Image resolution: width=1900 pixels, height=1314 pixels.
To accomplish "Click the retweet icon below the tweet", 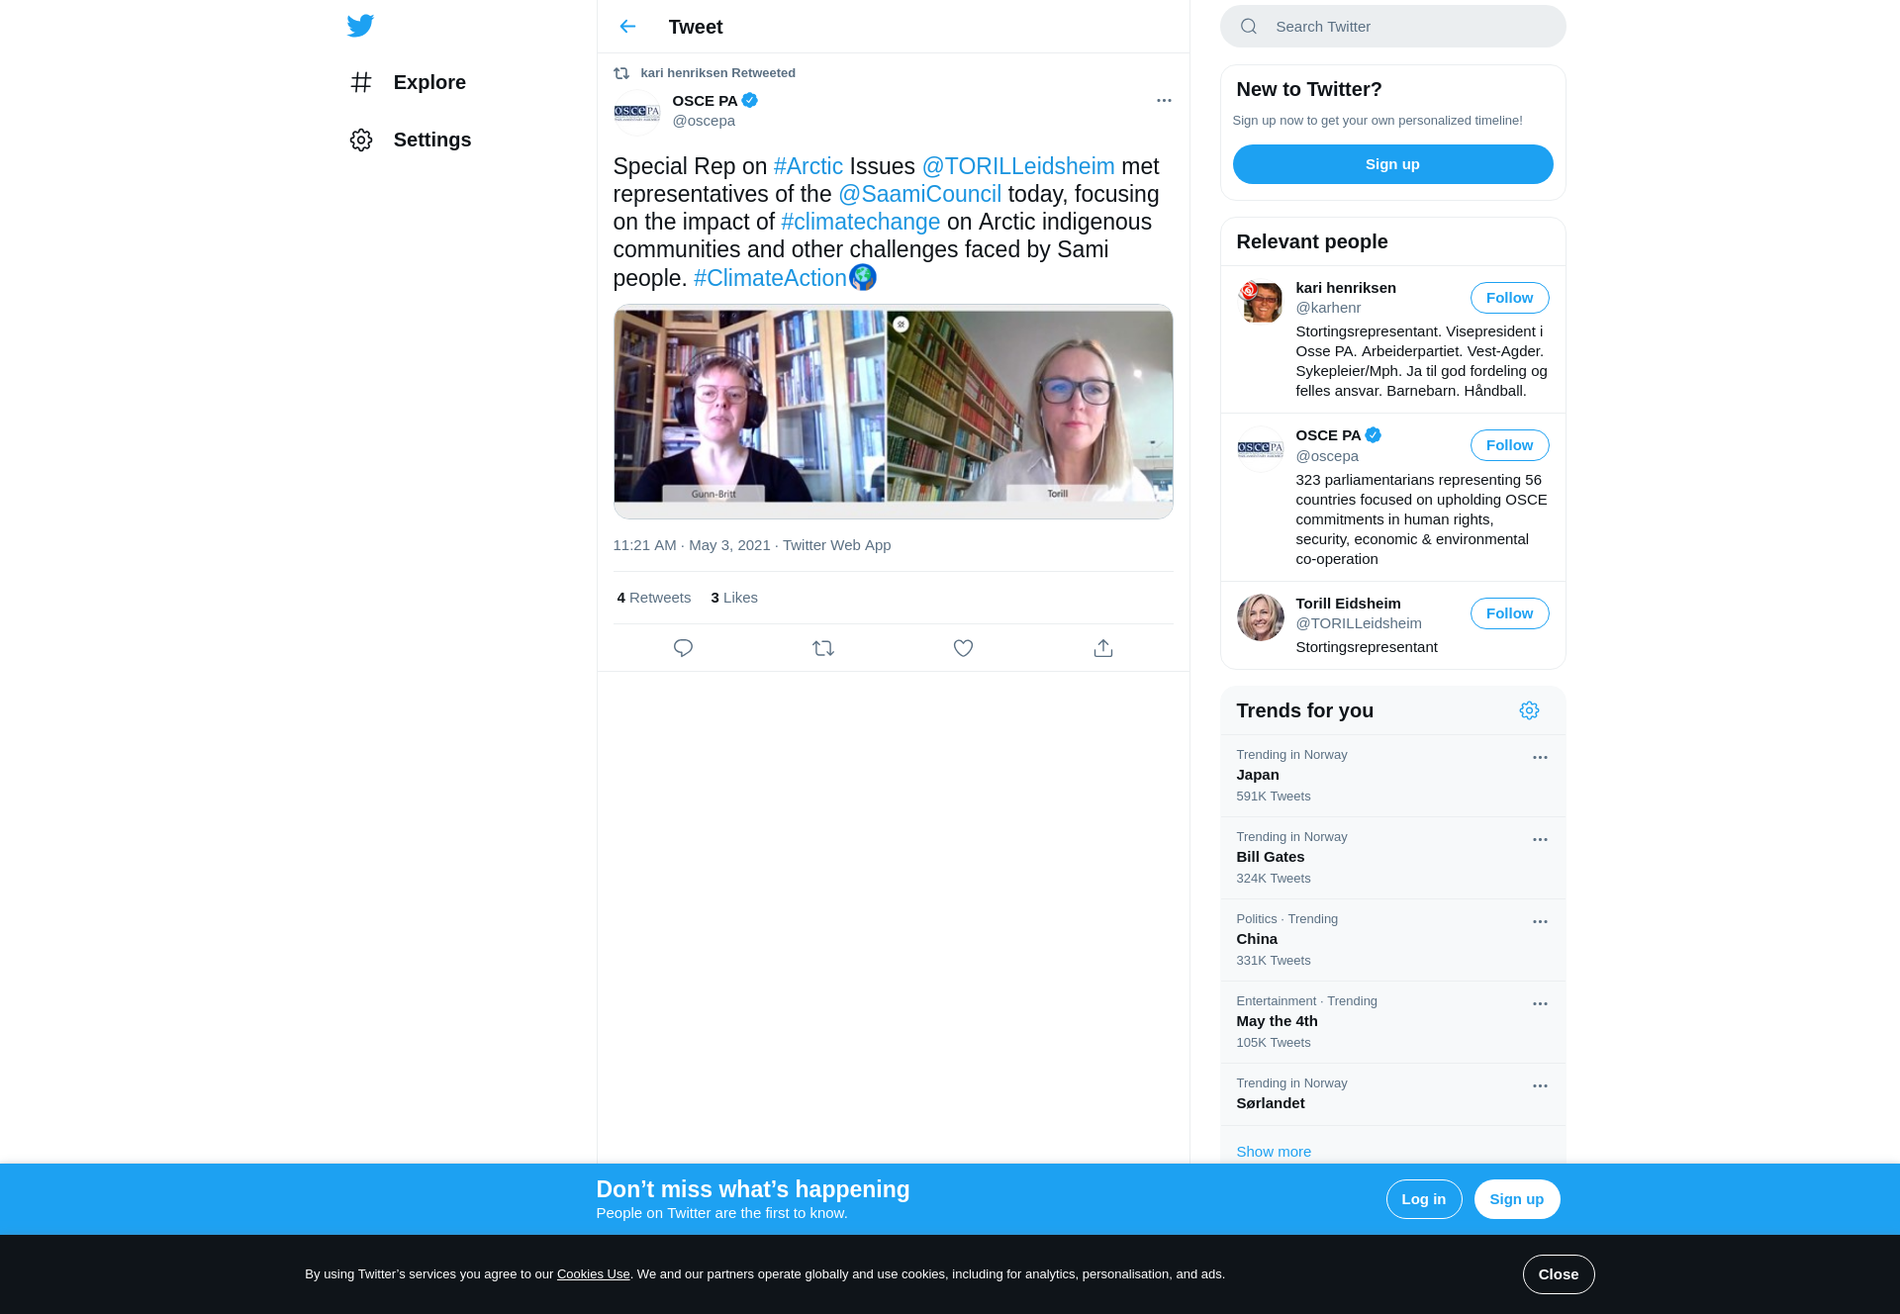I will (823, 648).
